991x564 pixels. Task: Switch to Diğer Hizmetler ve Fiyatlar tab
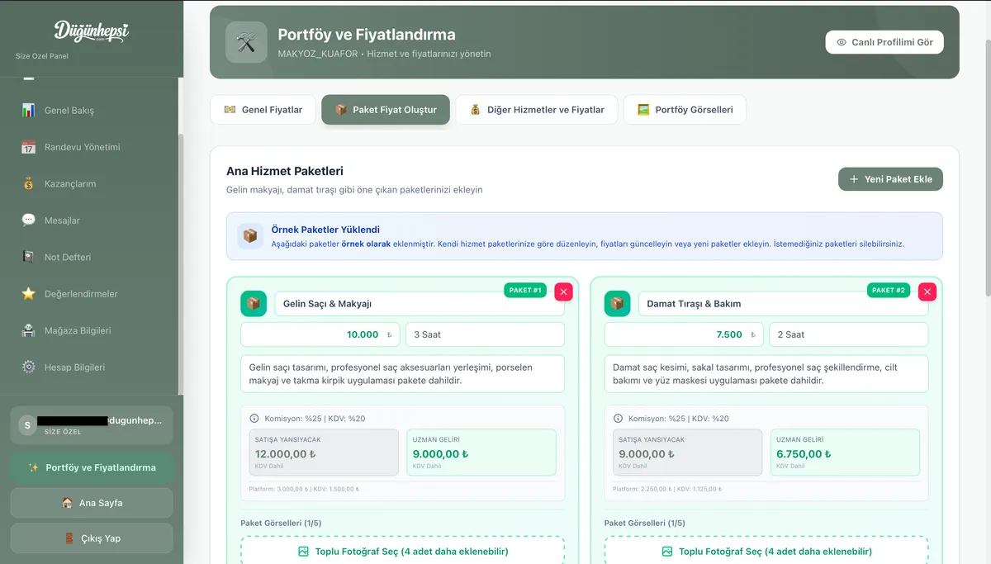tap(537, 110)
